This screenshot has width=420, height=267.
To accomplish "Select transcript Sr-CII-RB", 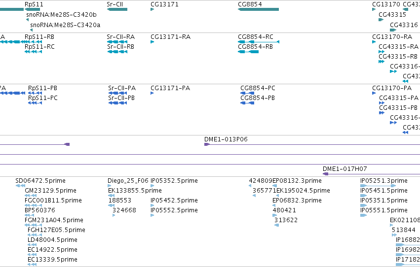I will click(121, 46).
